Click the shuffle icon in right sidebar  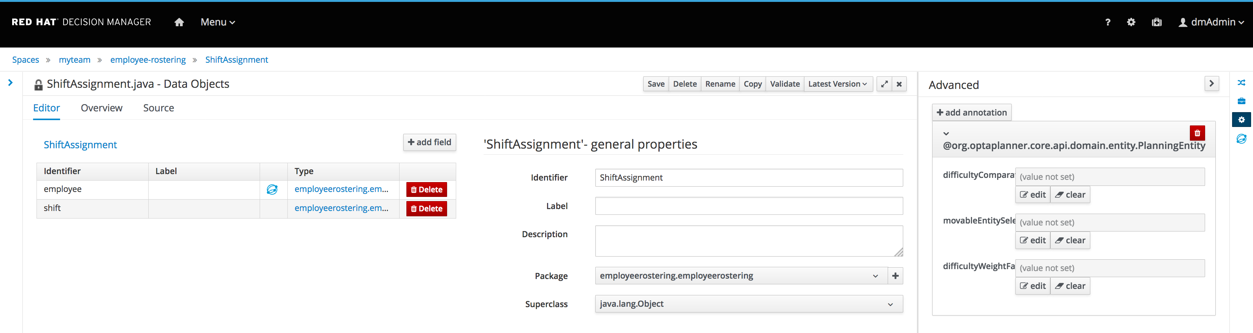click(1241, 82)
